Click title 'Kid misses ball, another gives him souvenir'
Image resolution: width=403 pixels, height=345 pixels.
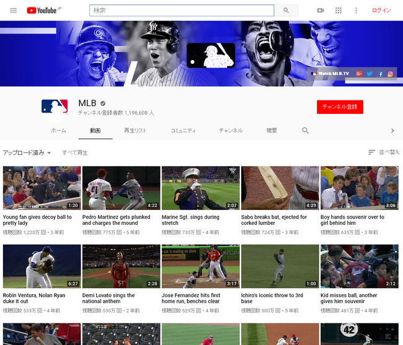point(349,299)
